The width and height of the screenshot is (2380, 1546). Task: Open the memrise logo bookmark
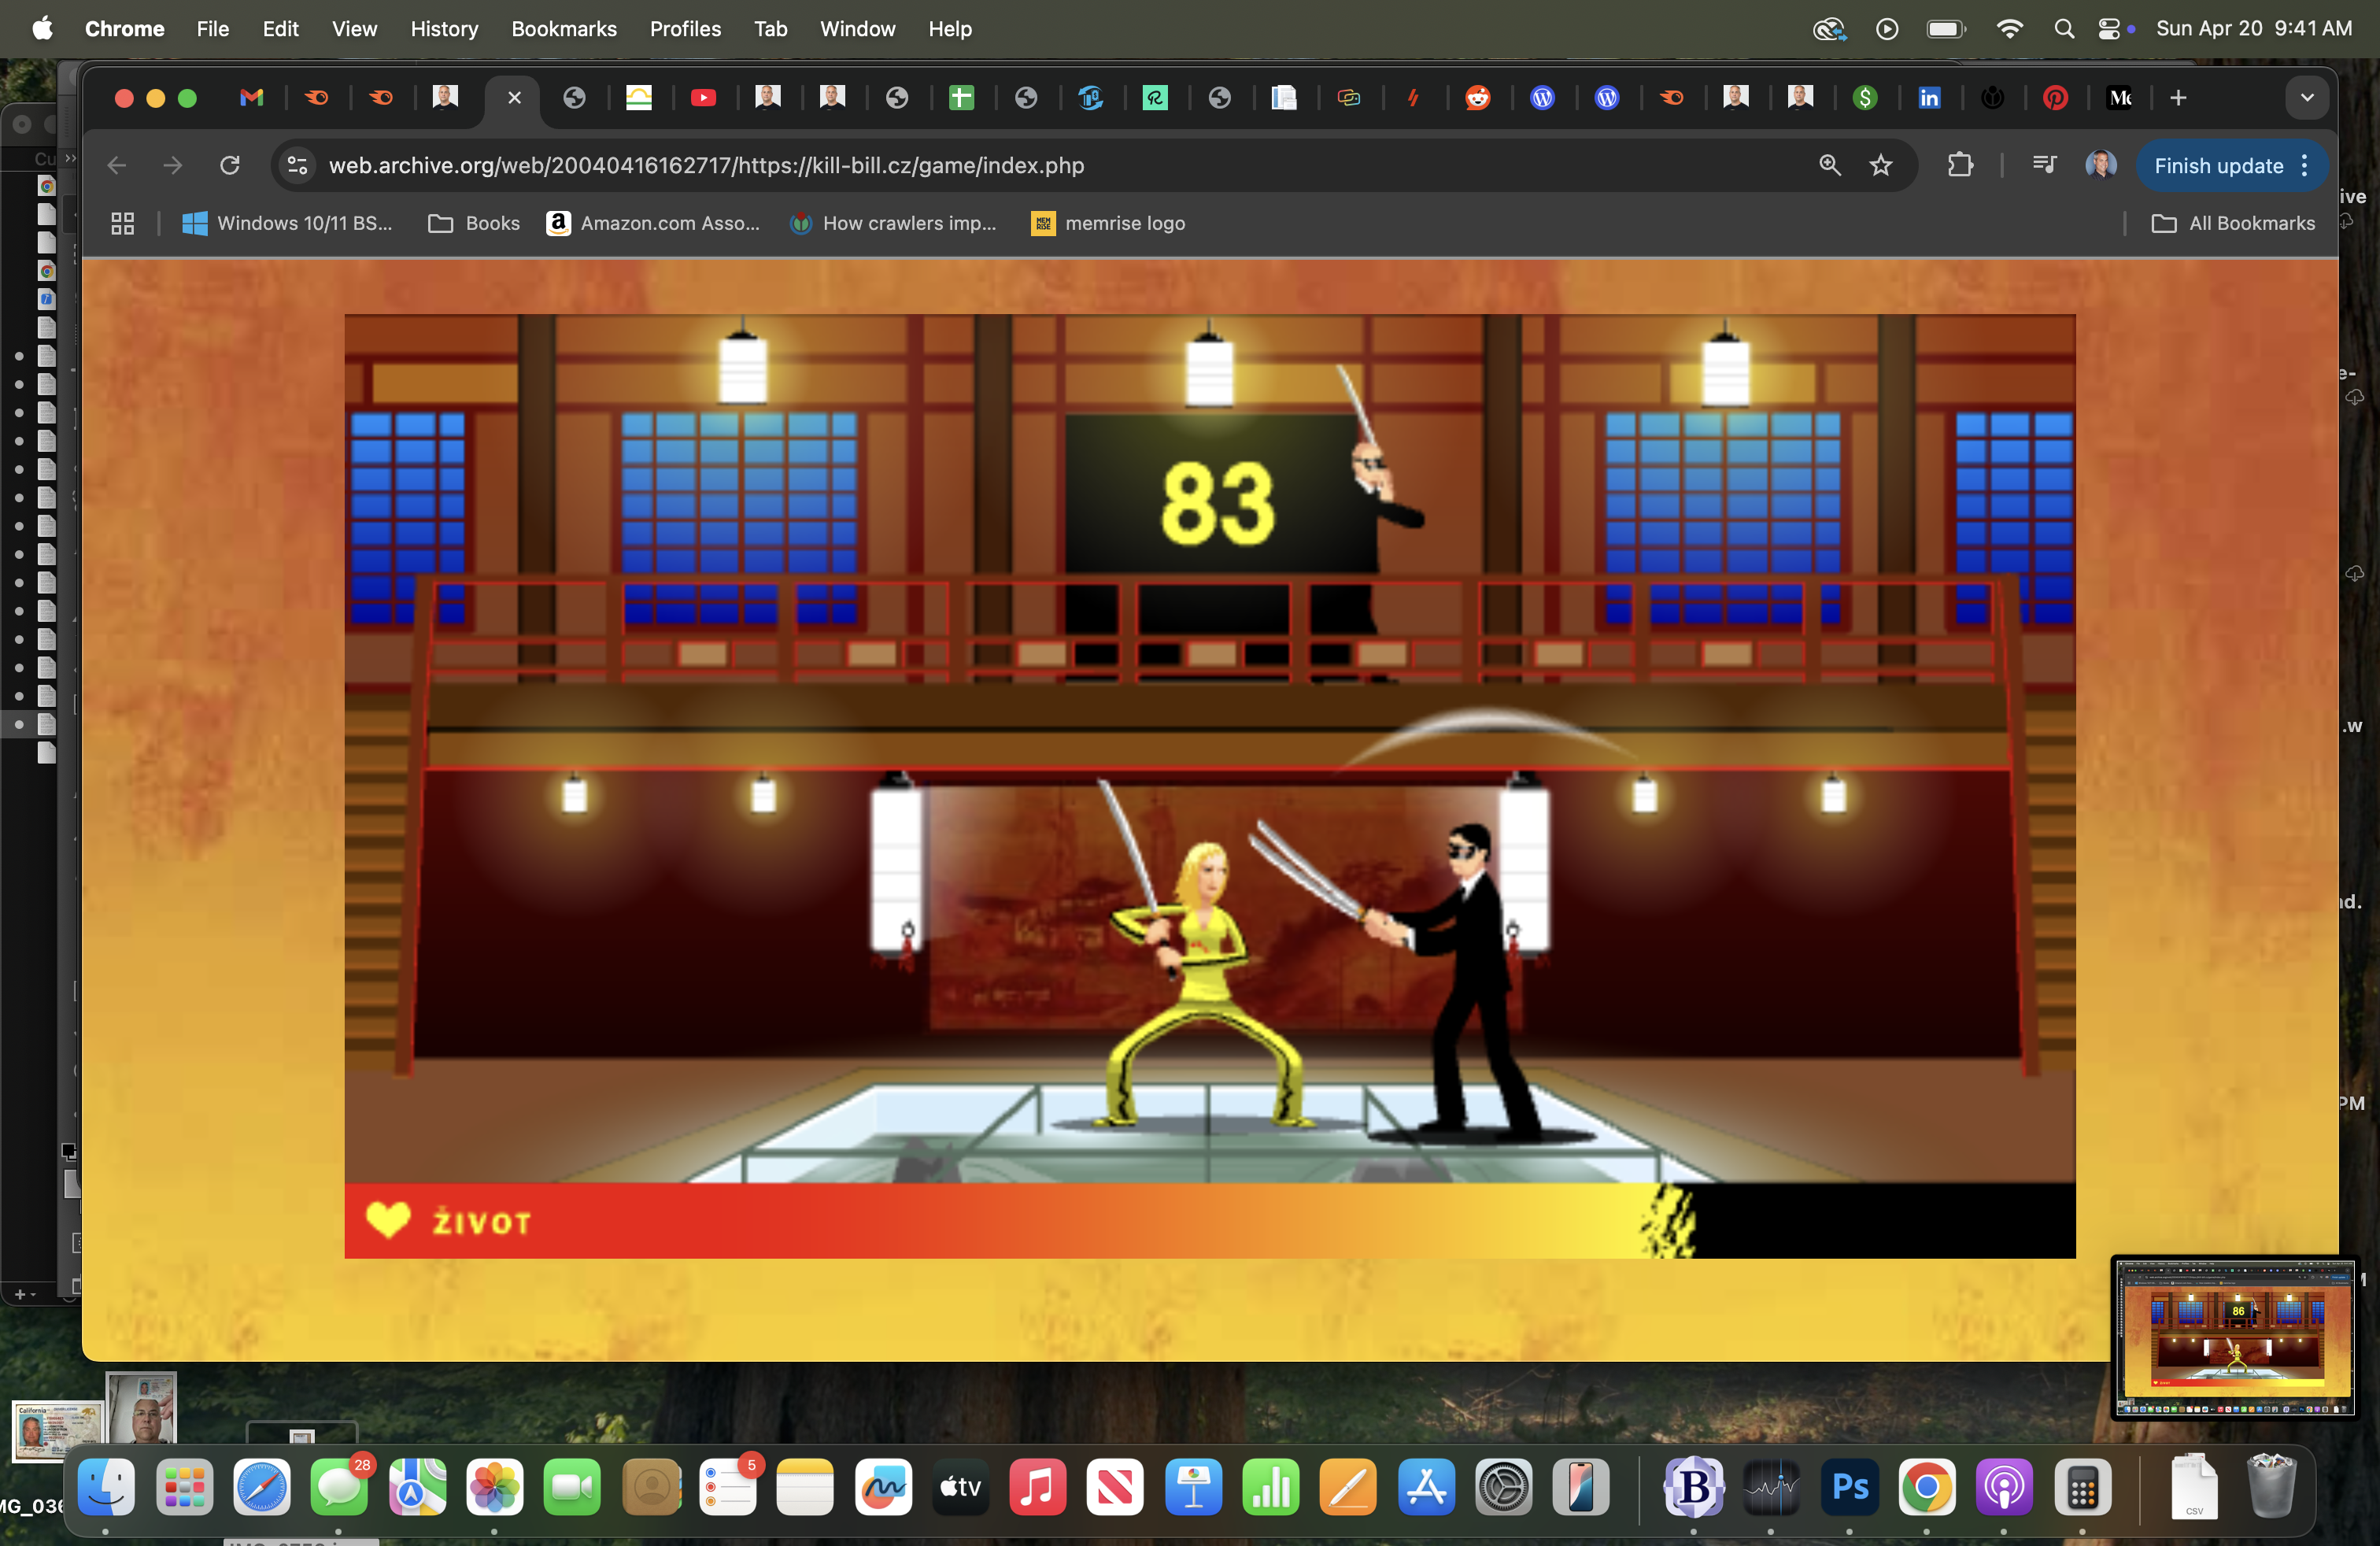(1108, 223)
